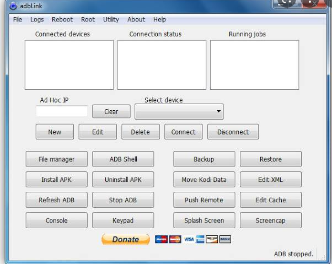Click the Bank payment icon
Viewport: 332px width, 264px height.
point(225,239)
